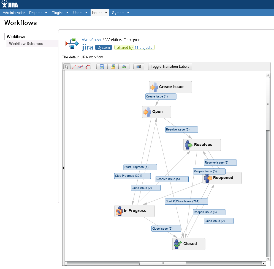The width and height of the screenshot is (274, 269).
Task: Take a snapshot with the camera icon
Action: [139, 67]
